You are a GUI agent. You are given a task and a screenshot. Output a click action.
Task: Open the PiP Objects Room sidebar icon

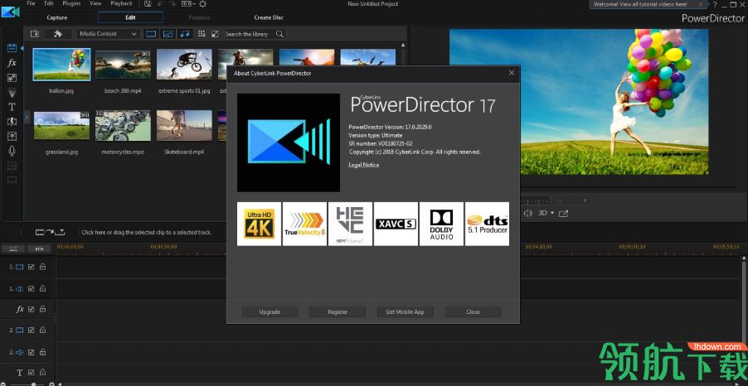tap(12, 78)
